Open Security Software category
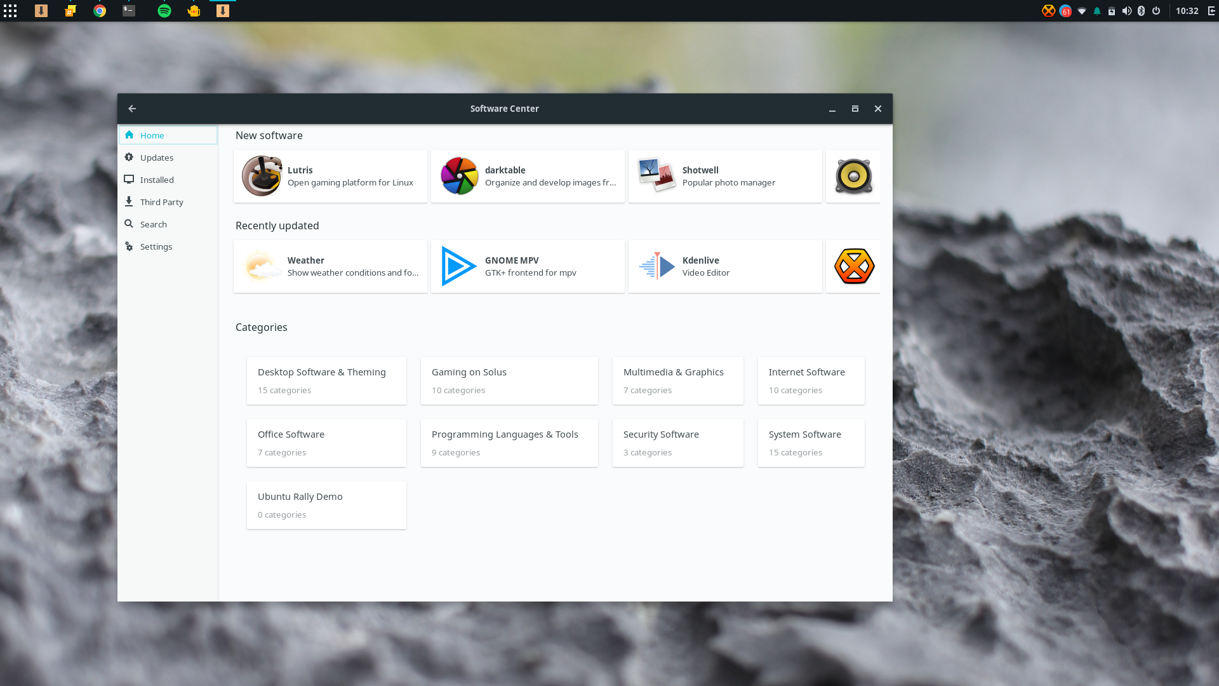Viewport: 1219px width, 686px height. (677, 443)
